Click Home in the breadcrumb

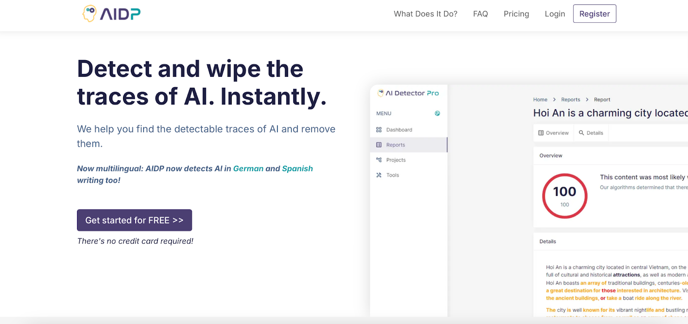point(540,100)
